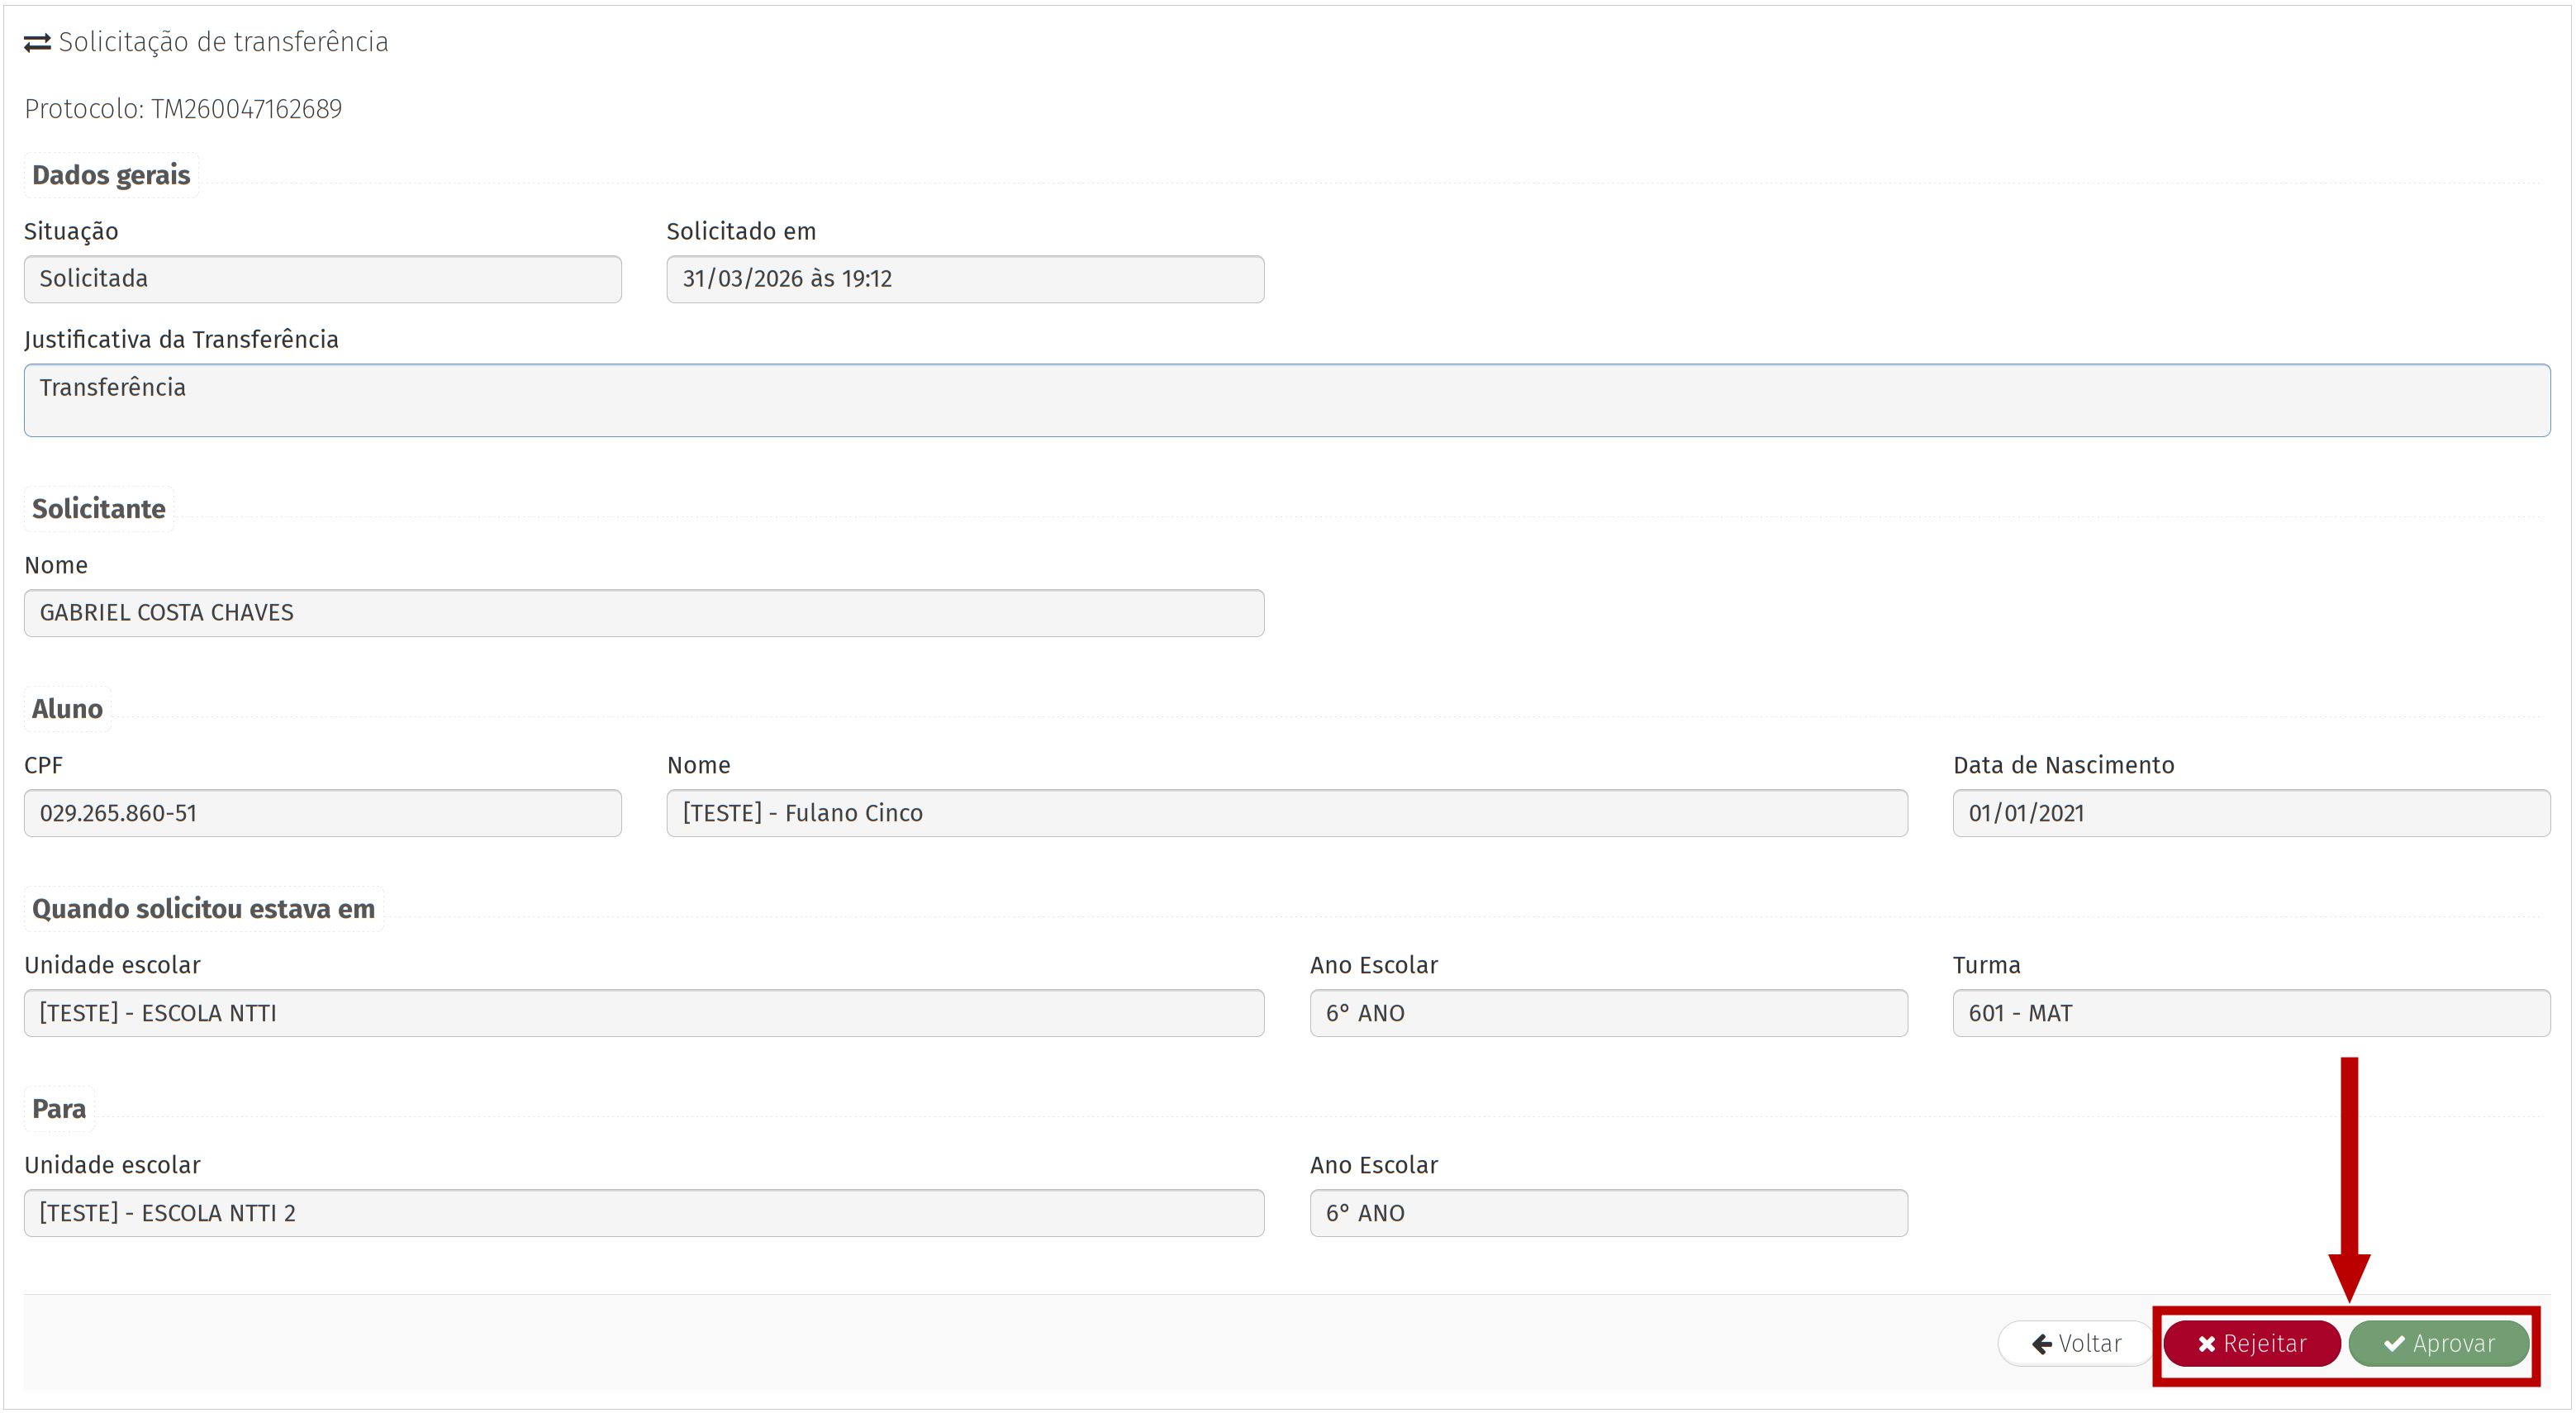The width and height of the screenshot is (2576, 1413).
Task: Click destination Ano Escolar field under Para
Action: click(1607, 1213)
